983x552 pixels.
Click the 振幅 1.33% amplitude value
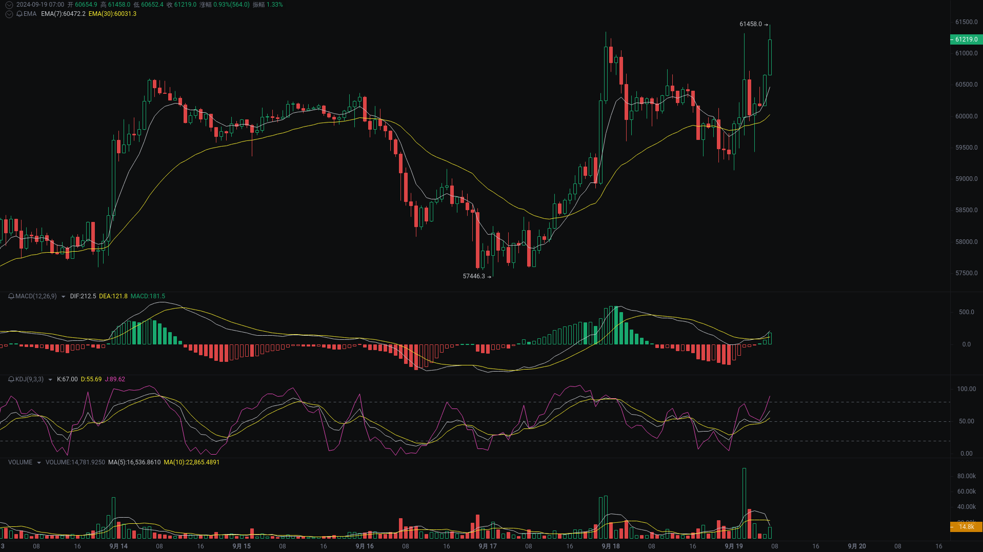click(268, 5)
